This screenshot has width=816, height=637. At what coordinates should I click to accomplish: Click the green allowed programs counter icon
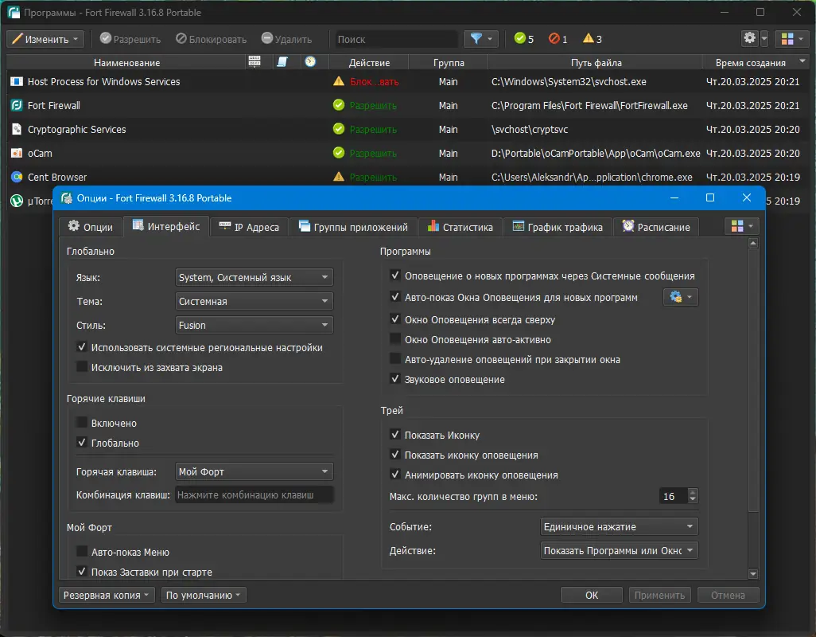[519, 38]
